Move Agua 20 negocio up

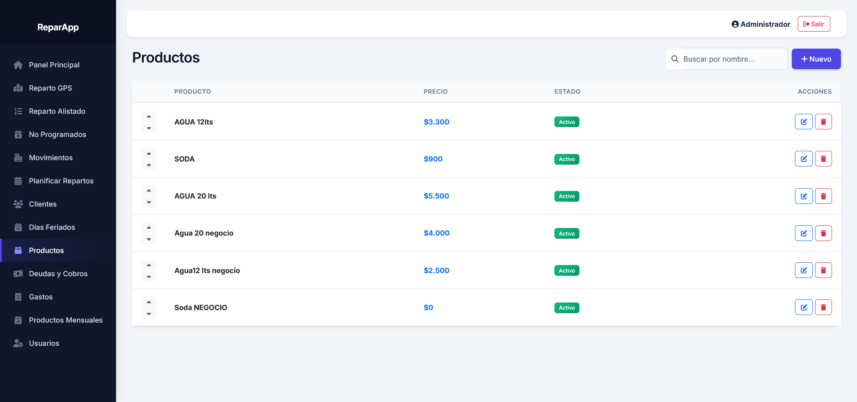pos(149,228)
